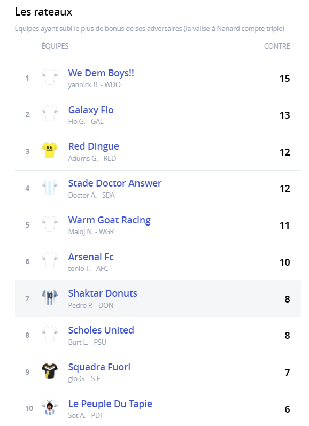The height and width of the screenshot is (426, 309).
Task: Click Shaktar Donuts number 10 jersey
Action: pyautogui.click(x=50, y=298)
